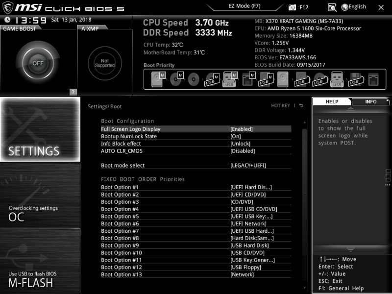Click the F12 screenshot label
This screenshot has width=392, height=294.
(x=304, y=7)
